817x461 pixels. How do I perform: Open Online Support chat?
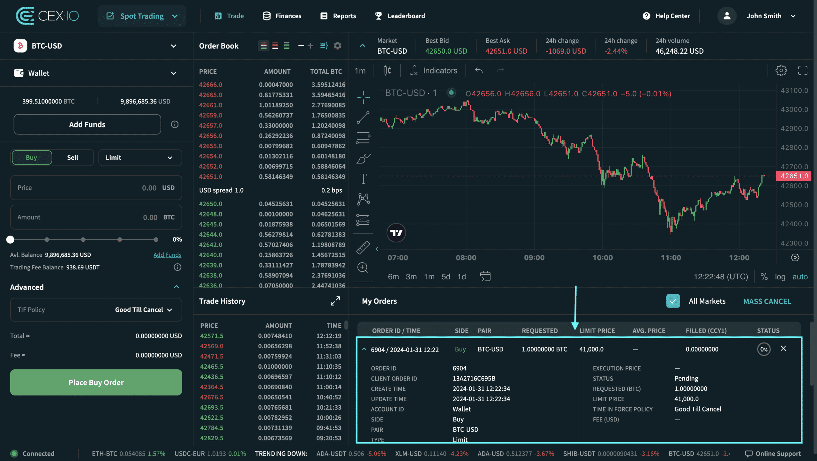tap(773, 454)
